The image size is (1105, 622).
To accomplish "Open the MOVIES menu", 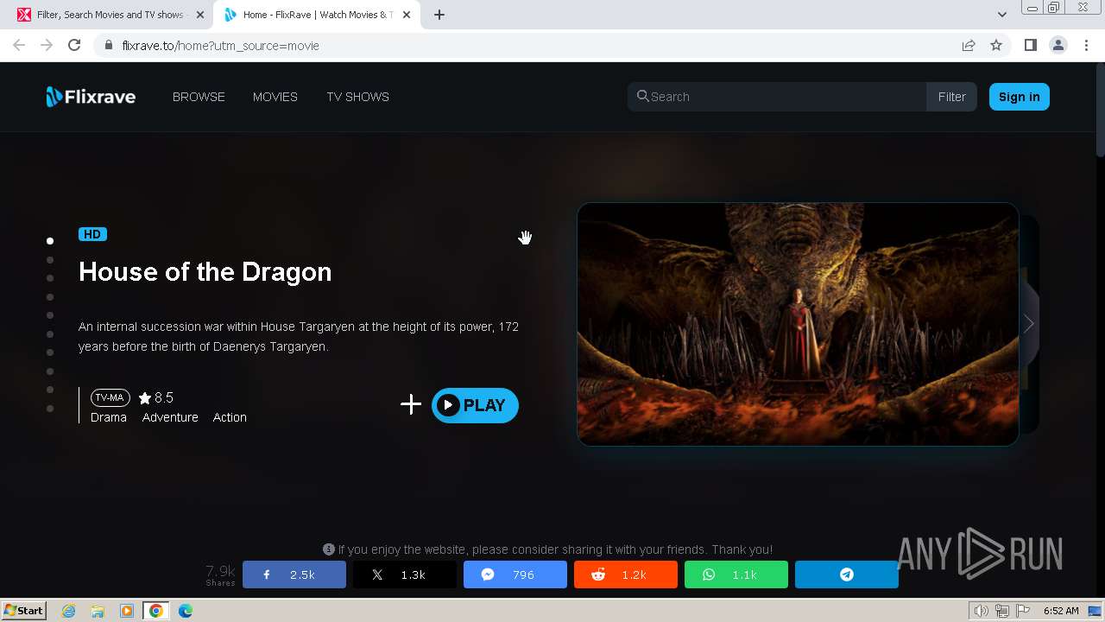I will 275,97.
